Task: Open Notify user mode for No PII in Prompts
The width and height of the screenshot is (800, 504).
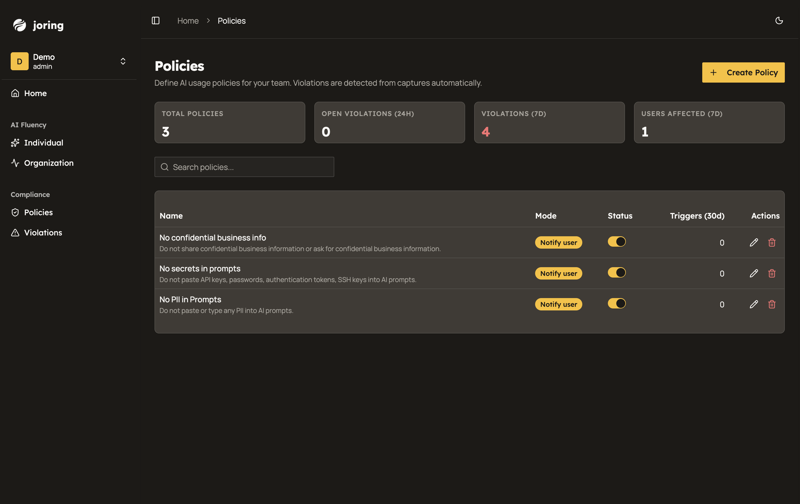Action: point(558,304)
